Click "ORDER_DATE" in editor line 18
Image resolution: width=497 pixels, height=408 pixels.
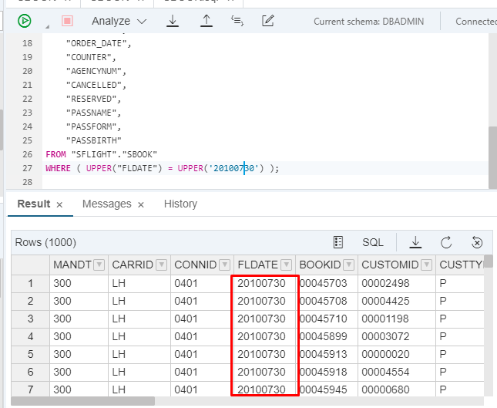96,43
